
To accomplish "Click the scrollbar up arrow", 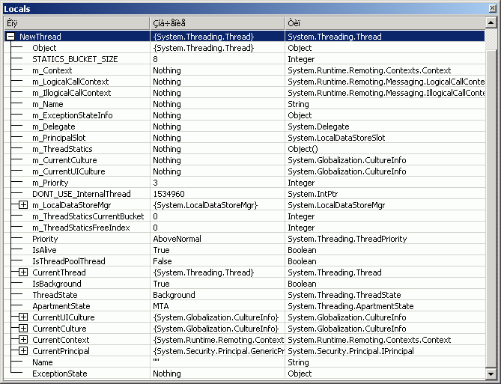I will (491, 22).
